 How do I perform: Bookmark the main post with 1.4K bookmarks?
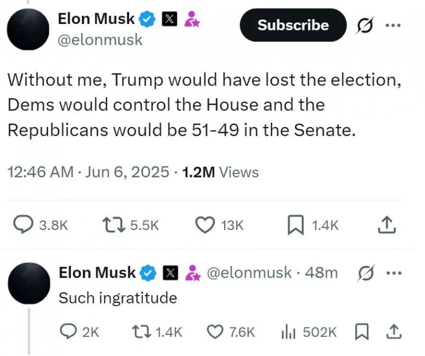tap(296, 225)
